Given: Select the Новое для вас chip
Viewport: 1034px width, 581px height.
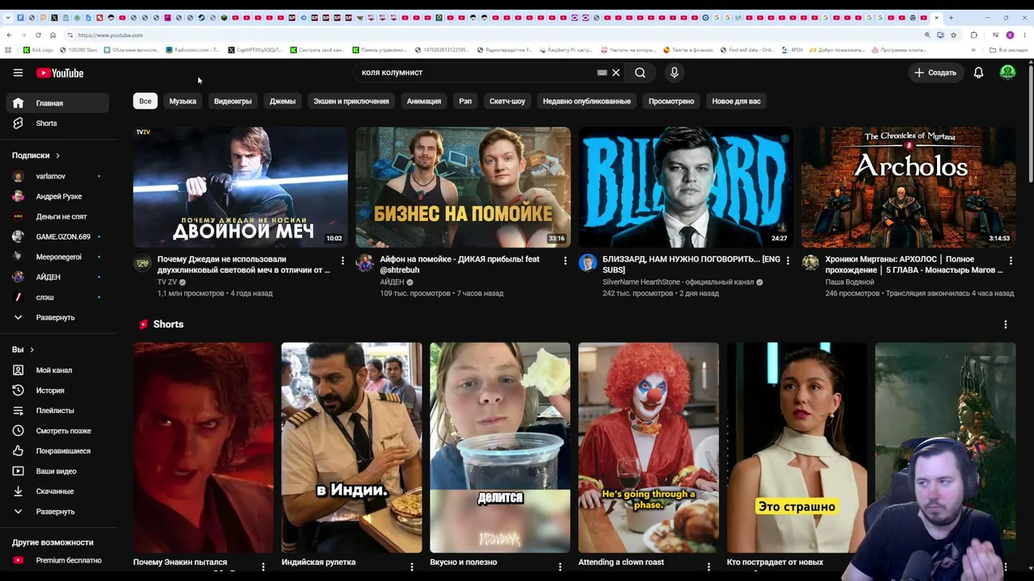Looking at the screenshot, I should coord(736,101).
